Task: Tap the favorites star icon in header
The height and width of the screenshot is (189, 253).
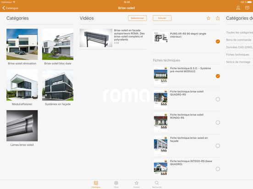Action: 208,18
